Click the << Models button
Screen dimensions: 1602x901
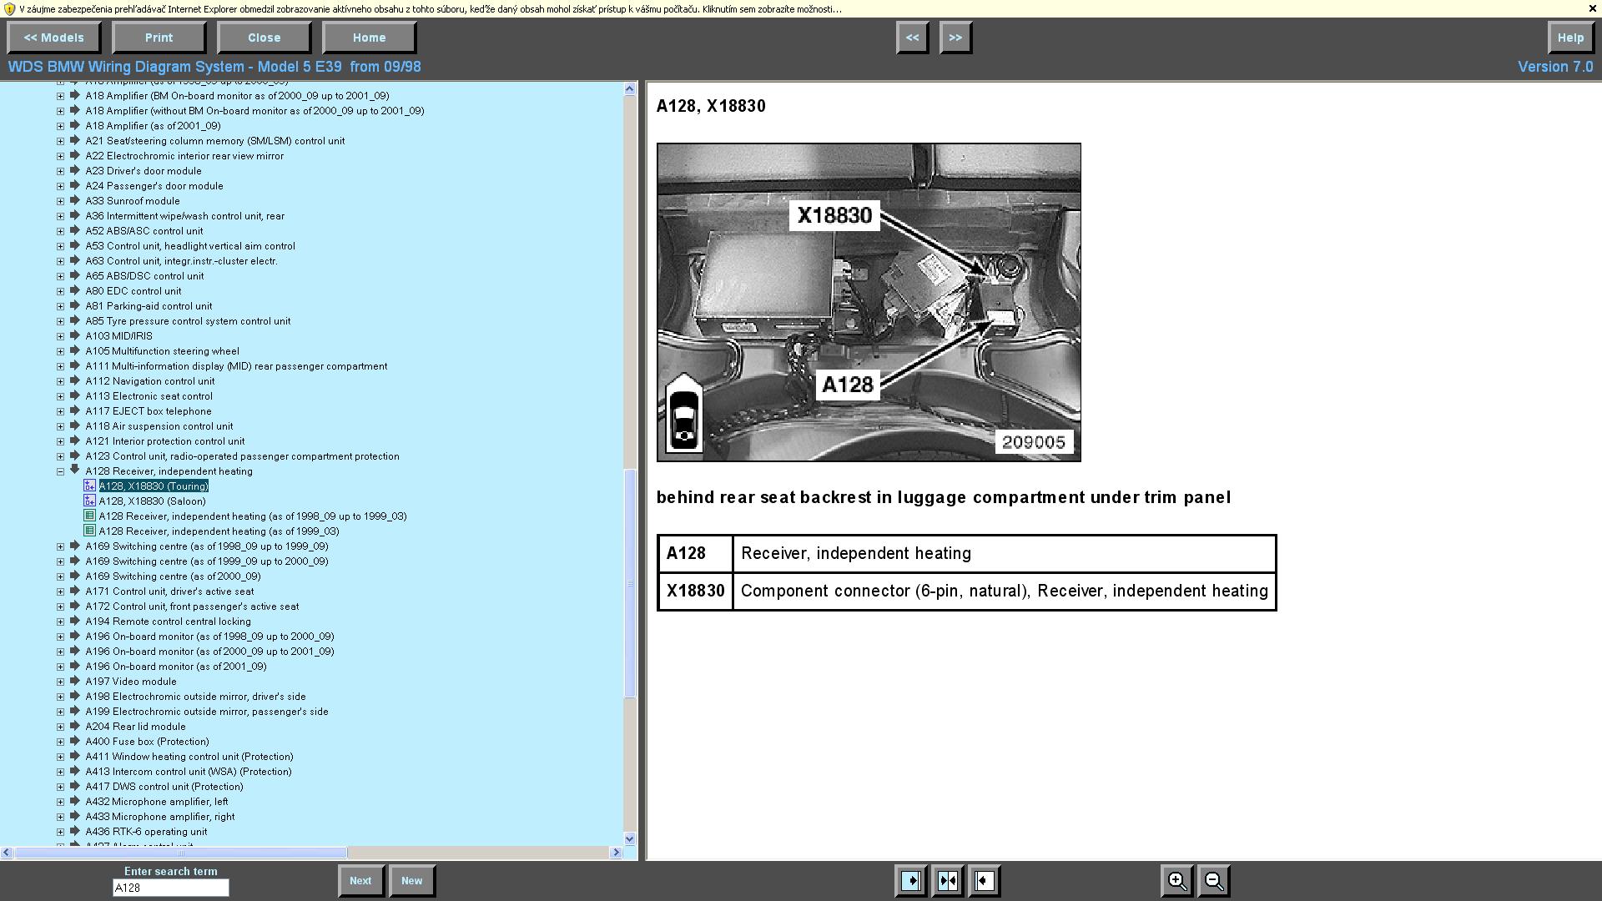click(53, 38)
